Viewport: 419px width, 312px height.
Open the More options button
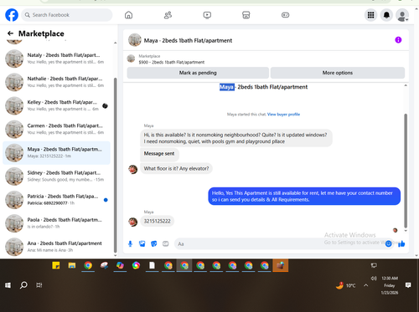(338, 73)
